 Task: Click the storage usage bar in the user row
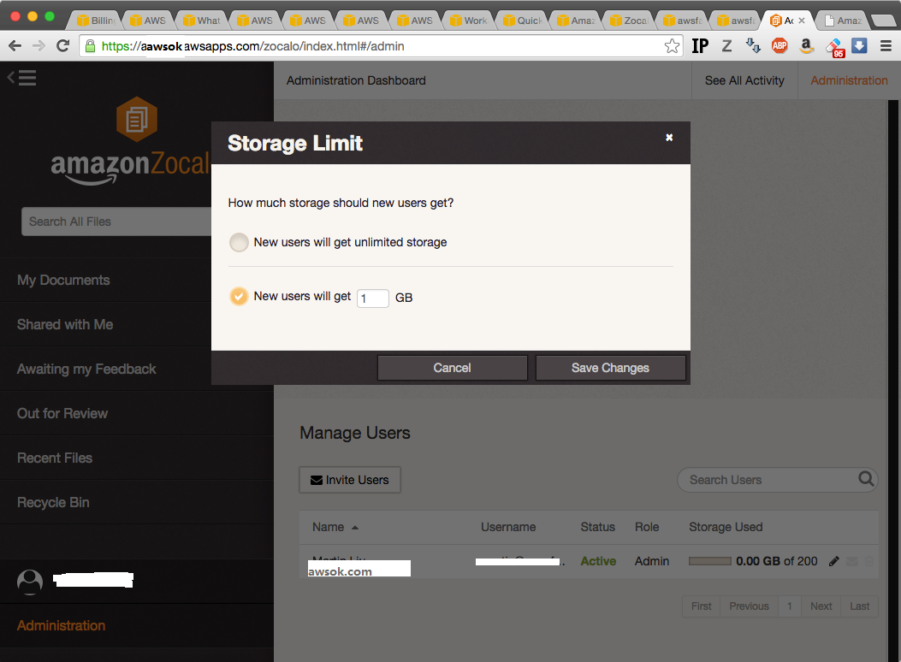point(710,561)
